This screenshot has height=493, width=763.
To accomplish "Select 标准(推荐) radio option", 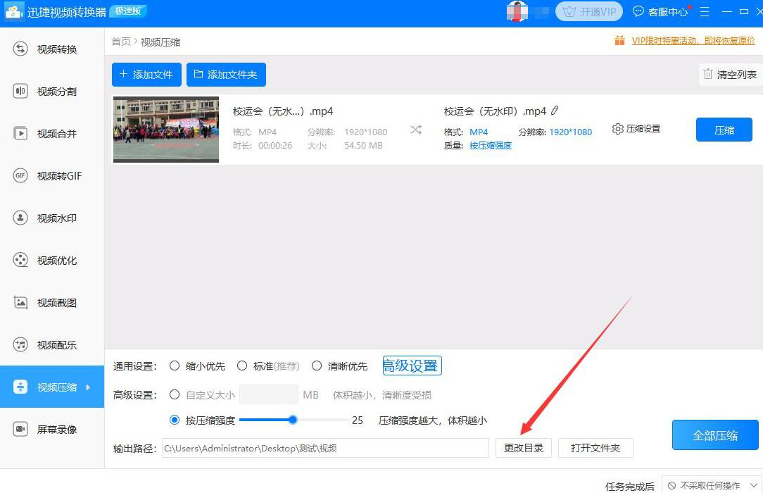I will tap(268, 366).
